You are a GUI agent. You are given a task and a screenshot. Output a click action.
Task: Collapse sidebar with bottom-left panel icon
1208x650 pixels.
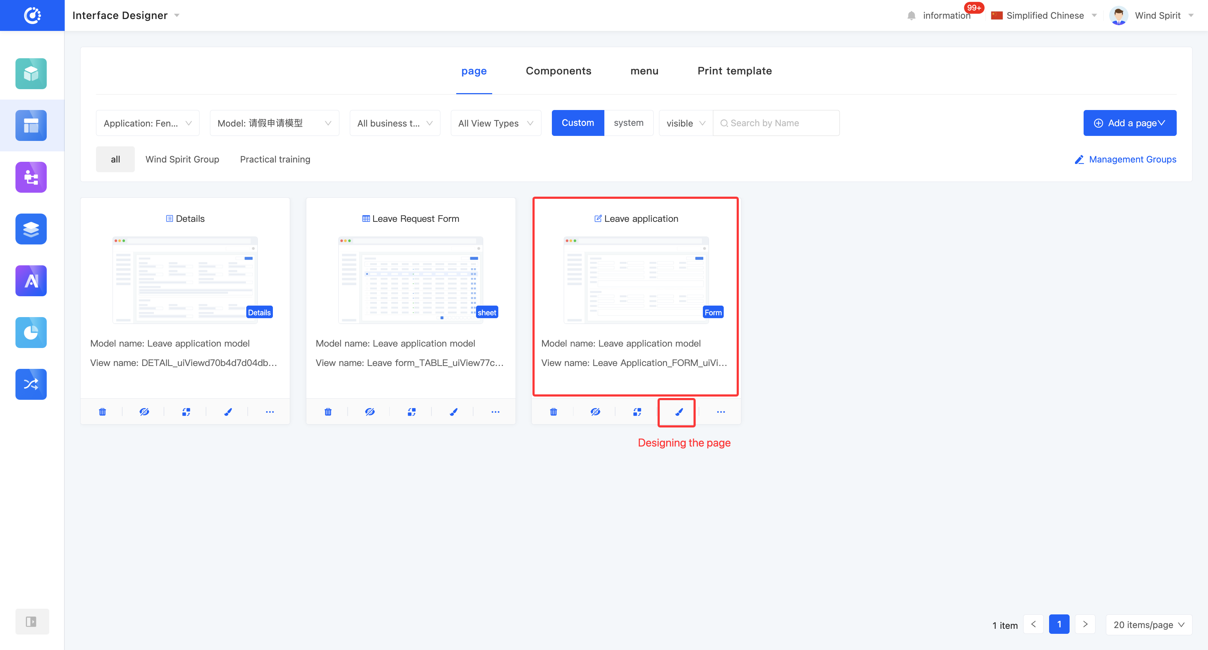pyautogui.click(x=31, y=621)
